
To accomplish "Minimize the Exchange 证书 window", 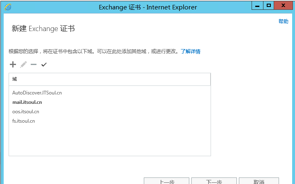I will click(257, 6).
